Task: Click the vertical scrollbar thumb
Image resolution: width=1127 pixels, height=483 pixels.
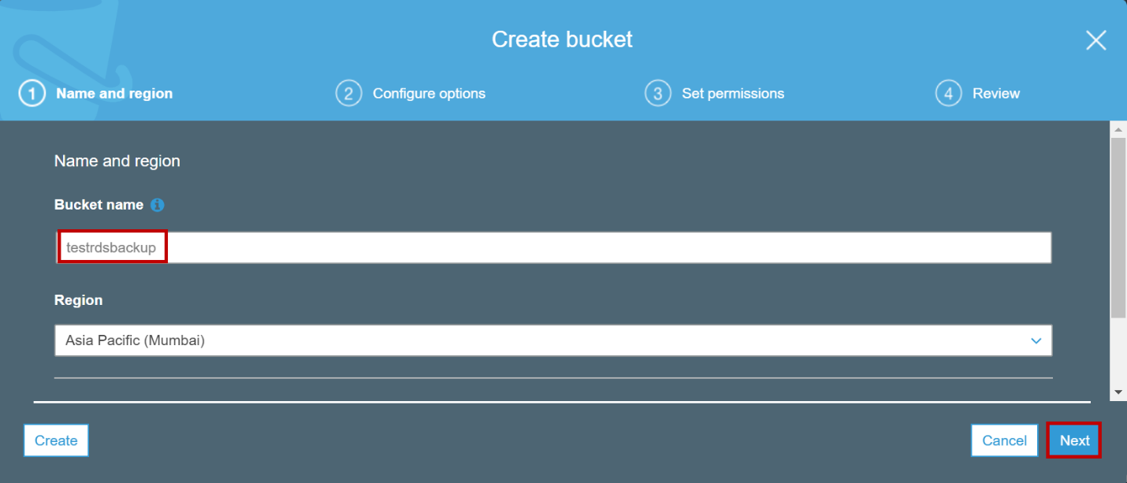Action: 1118,227
